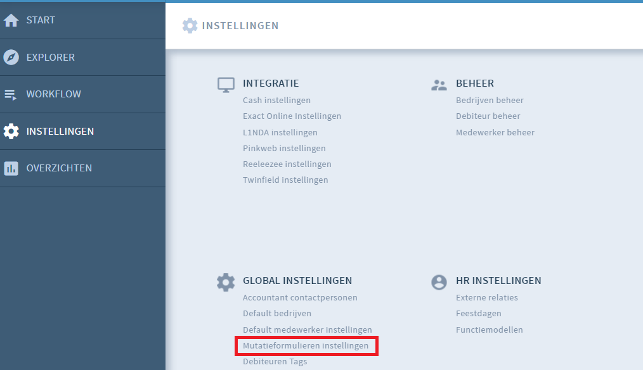Click the Overzichten bar chart icon
643x370 pixels.
(x=11, y=168)
